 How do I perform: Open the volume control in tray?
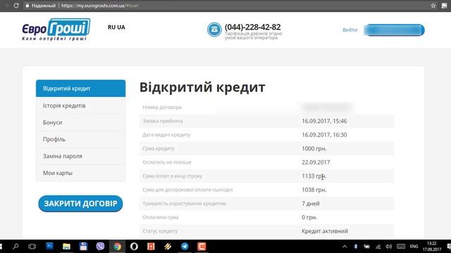point(389,247)
